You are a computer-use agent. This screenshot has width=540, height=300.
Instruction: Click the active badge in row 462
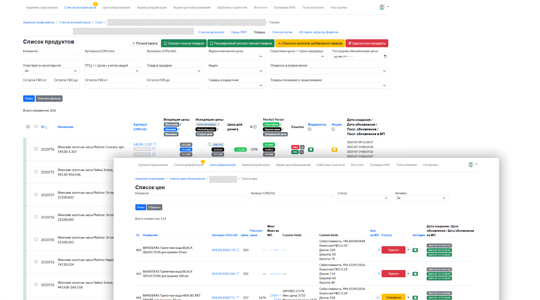[415, 274]
